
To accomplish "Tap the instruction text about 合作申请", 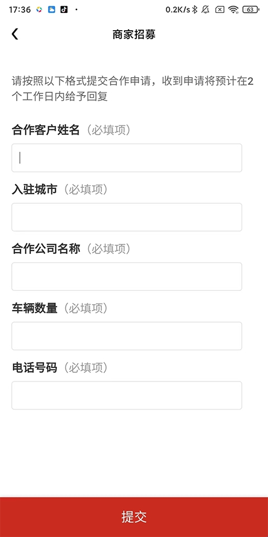I will 133,89.
